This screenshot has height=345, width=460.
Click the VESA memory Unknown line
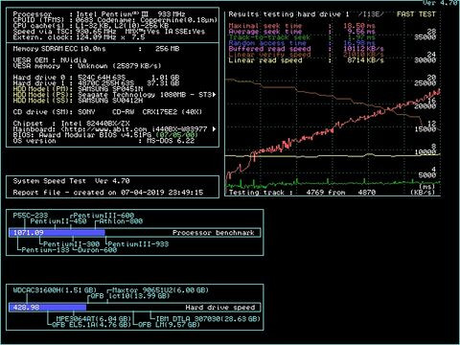coord(87,66)
